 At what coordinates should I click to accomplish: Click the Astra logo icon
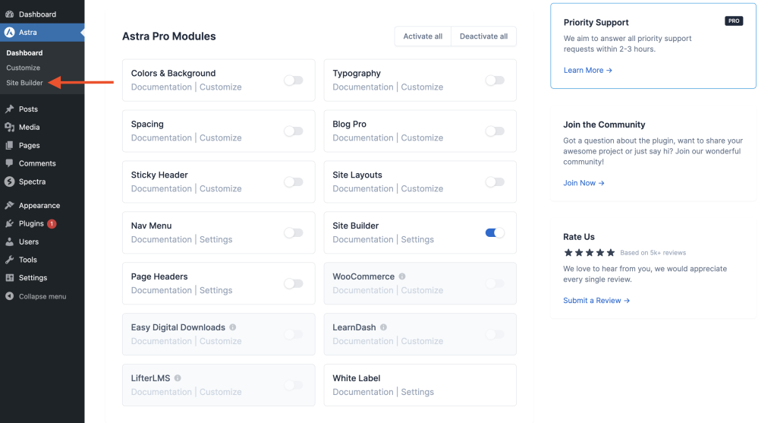(9, 32)
